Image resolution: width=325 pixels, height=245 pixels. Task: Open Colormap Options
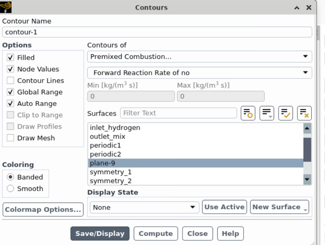pos(43,210)
